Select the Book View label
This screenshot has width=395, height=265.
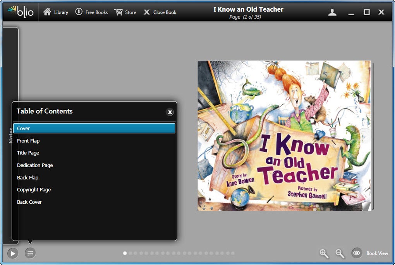click(x=377, y=253)
